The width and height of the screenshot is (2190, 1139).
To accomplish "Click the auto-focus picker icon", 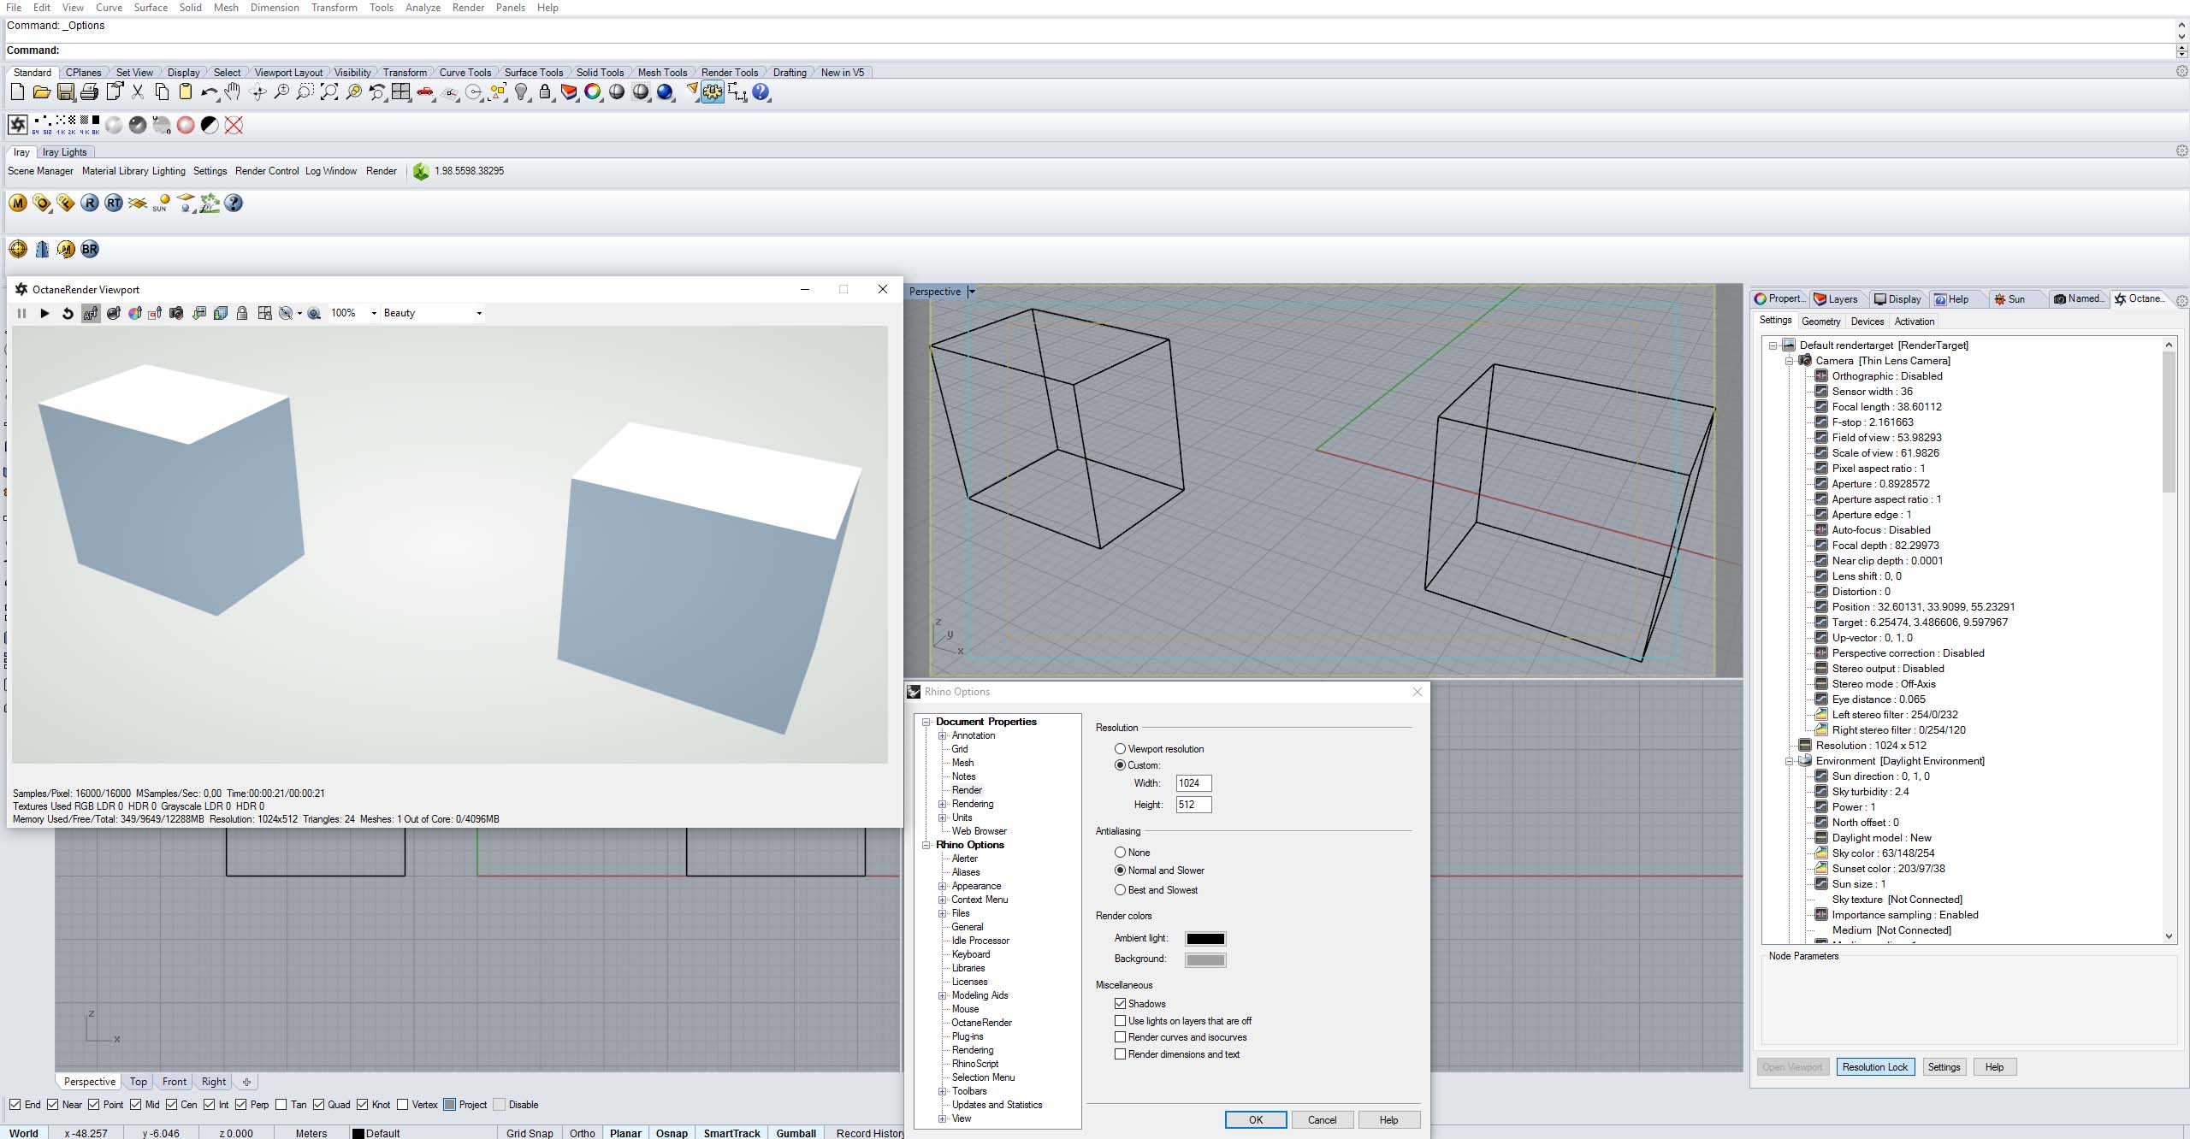I will coord(91,314).
